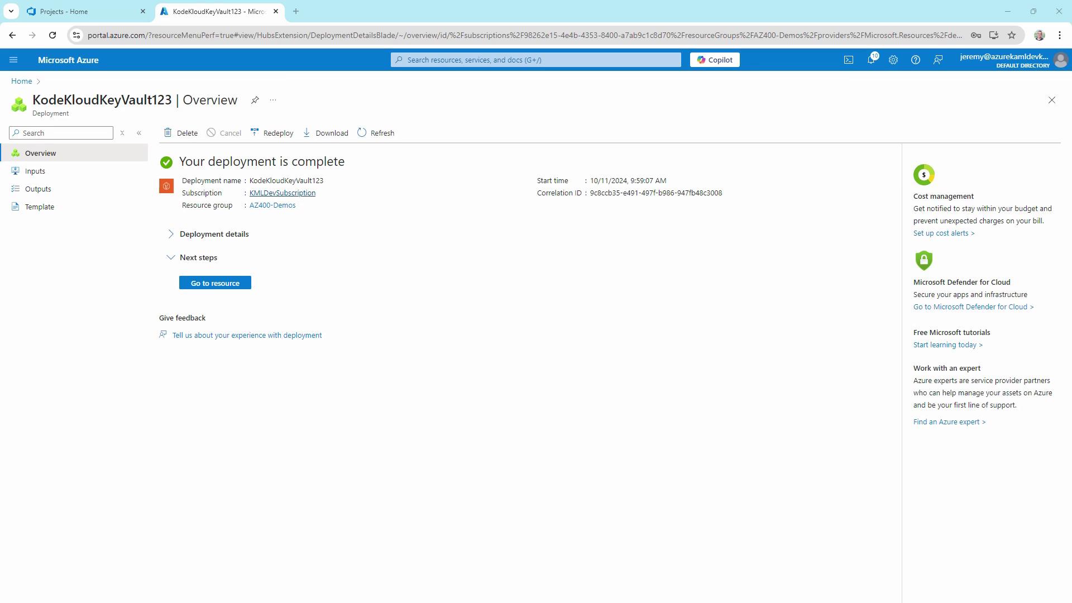The height and width of the screenshot is (603, 1072).
Task: Refresh the deployment overview
Action: point(376,133)
